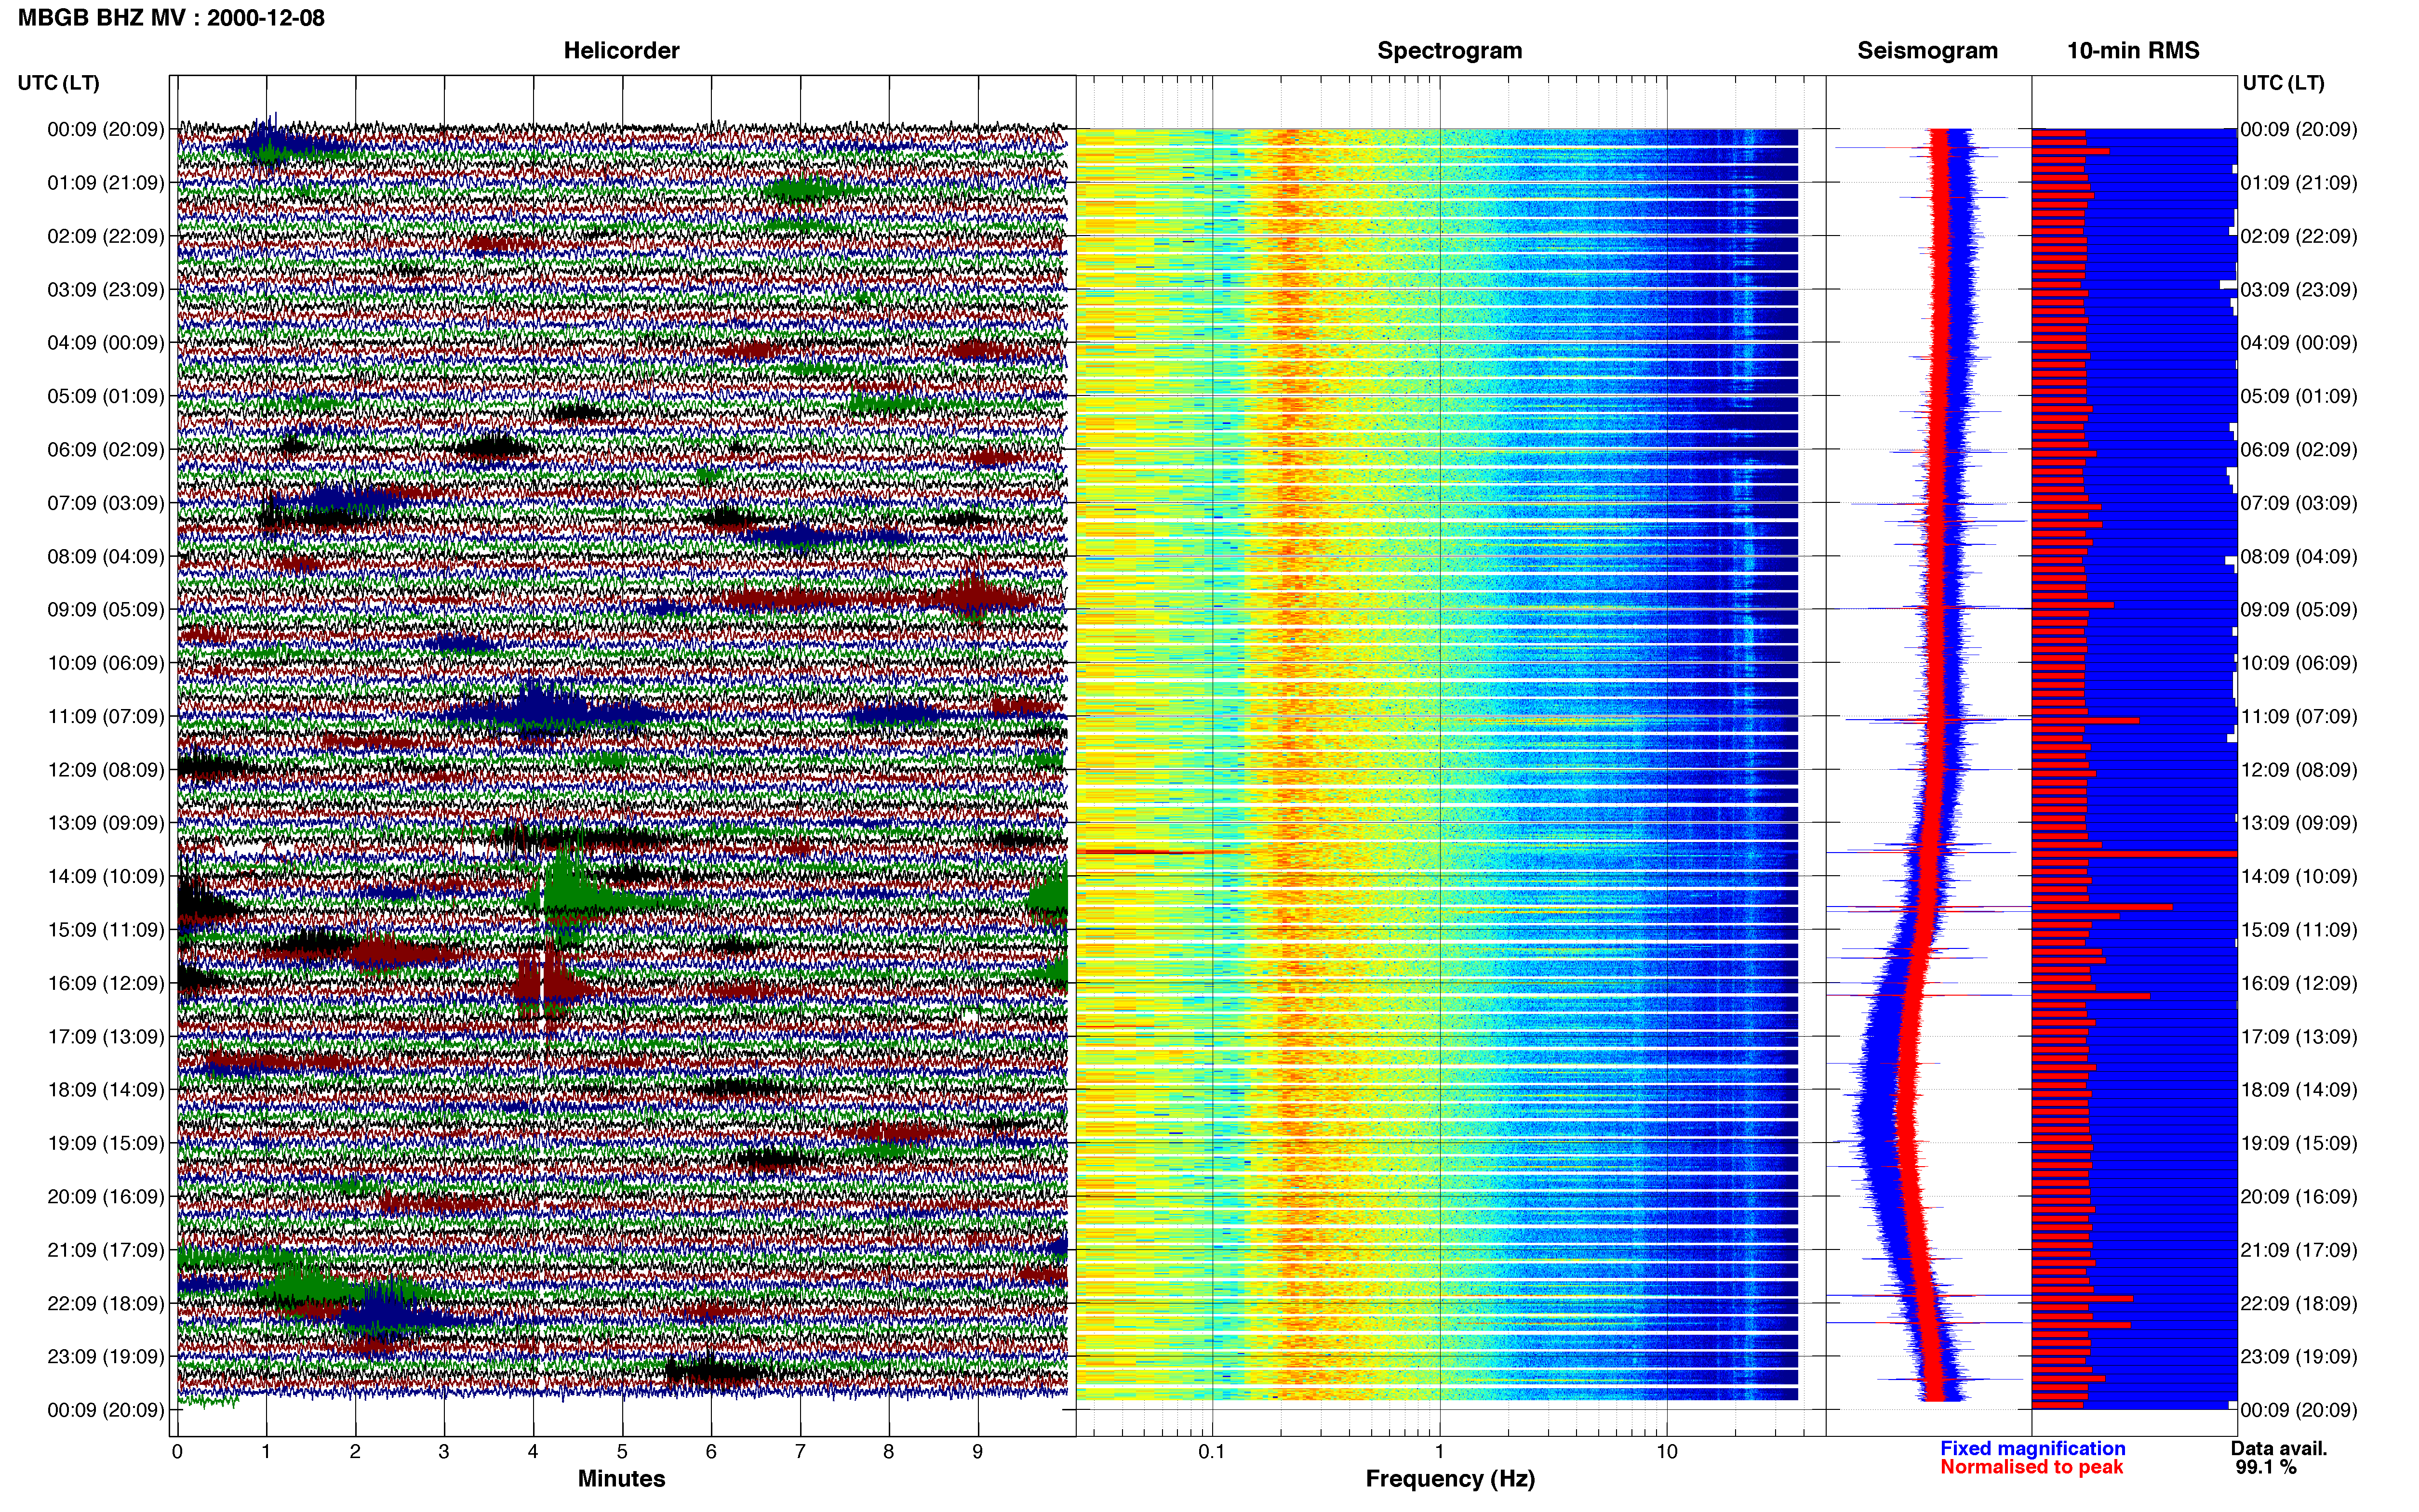Click the helicorder minute tick 9
The height and width of the screenshot is (1512, 2419).
[x=977, y=1452]
